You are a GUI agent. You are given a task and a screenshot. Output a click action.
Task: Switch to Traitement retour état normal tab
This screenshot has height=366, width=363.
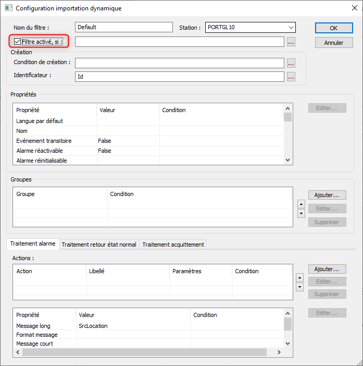click(99, 245)
